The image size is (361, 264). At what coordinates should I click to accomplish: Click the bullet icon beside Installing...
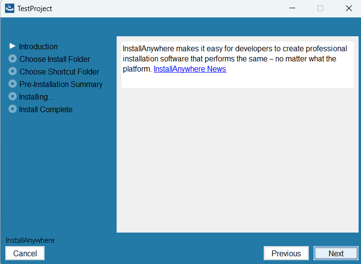pos(13,97)
